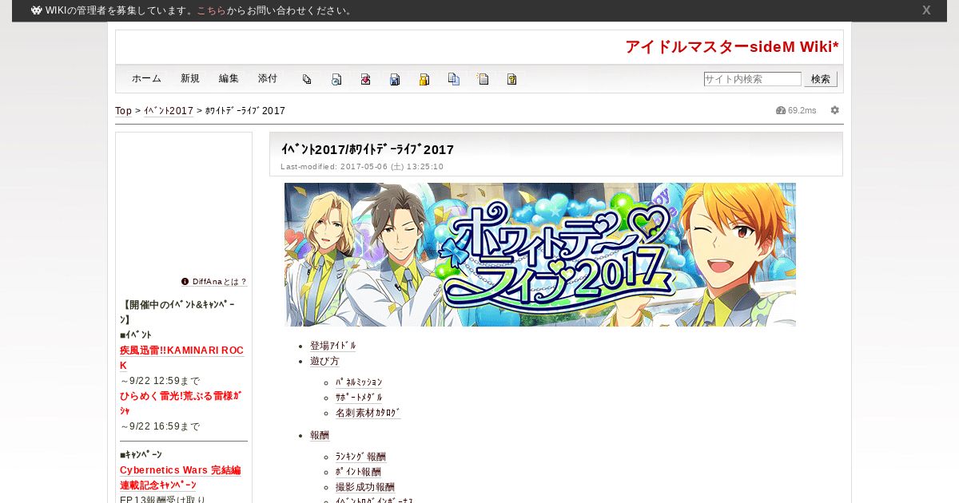The width and height of the screenshot is (959, 503).
Task: Go to ｲﾍﾞﾝﾄ2017 in the breadcrumb
Action: tap(169, 111)
